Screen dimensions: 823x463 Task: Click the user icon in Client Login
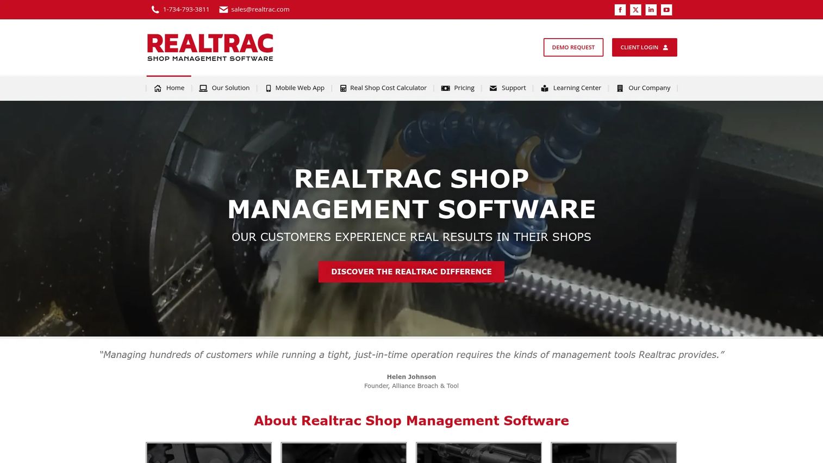pos(665,47)
